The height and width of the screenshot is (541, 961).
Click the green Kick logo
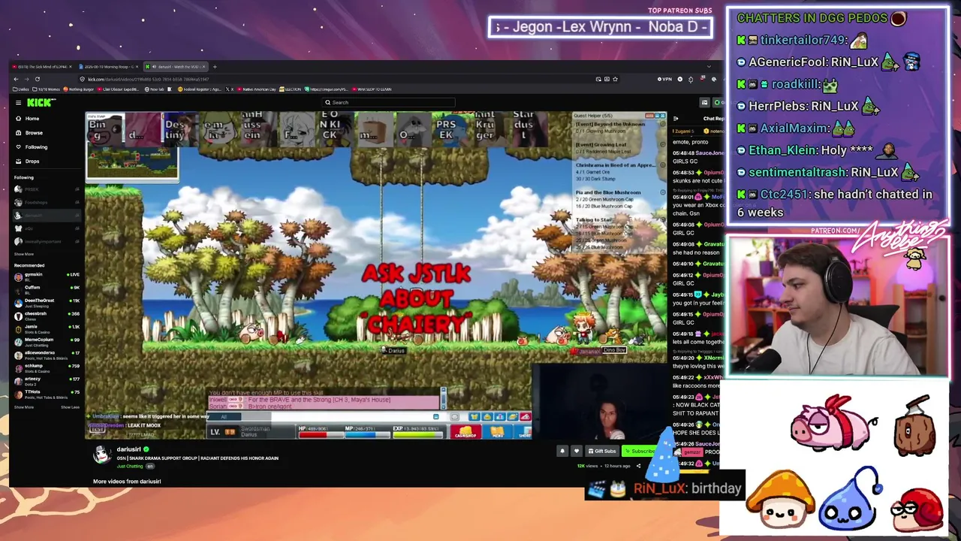(41, 102)
